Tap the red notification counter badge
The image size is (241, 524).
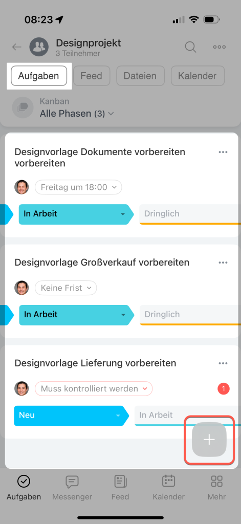tap(224, 389)
